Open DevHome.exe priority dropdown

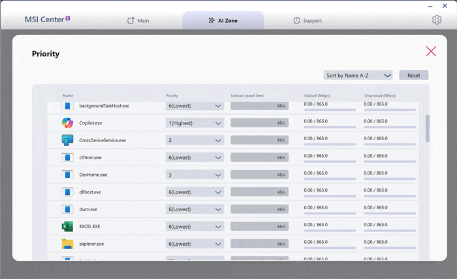pyautogui.click(x=195, y=175)
